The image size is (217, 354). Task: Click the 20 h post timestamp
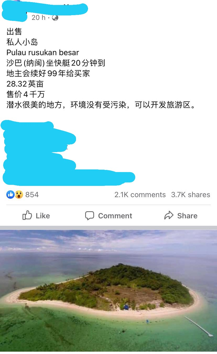click(x=38, y=18)
